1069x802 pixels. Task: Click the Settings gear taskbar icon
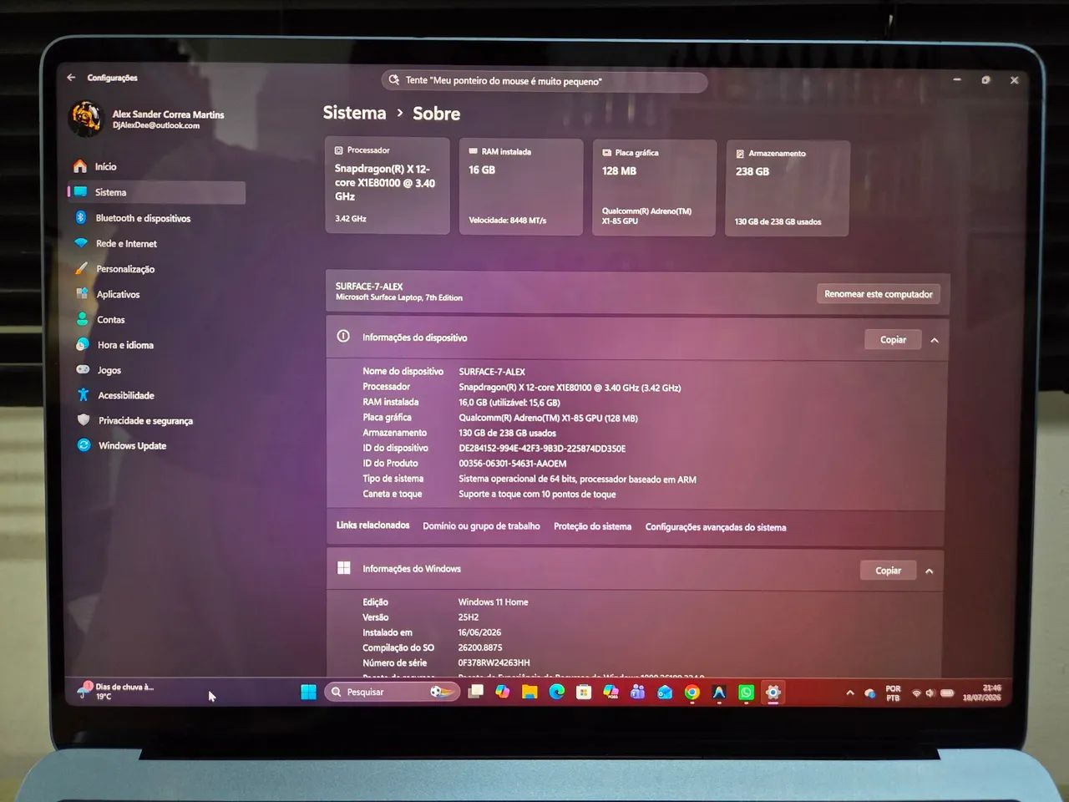pyautogui.click(x=773, y=693)
